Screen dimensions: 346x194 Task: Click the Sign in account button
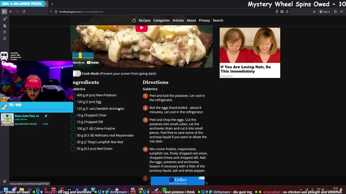[325, 12]
